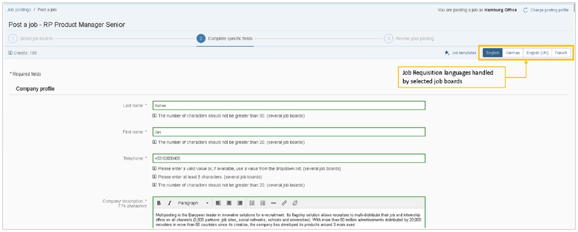The width and height of the screenshot is (578, 232).
Task: Insert a horizontal line
Action: (x=274, y=203)
